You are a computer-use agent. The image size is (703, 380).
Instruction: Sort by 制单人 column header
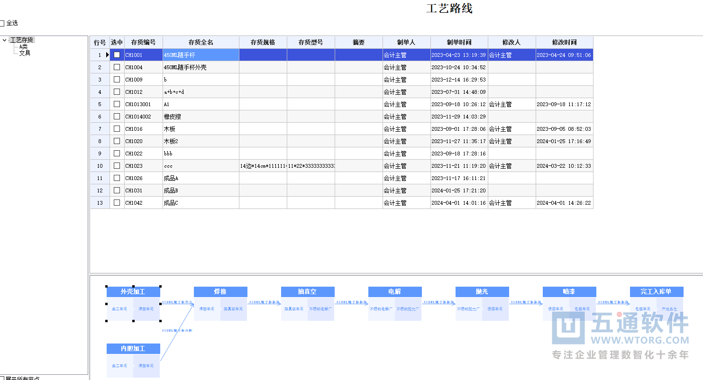[407, 42]
